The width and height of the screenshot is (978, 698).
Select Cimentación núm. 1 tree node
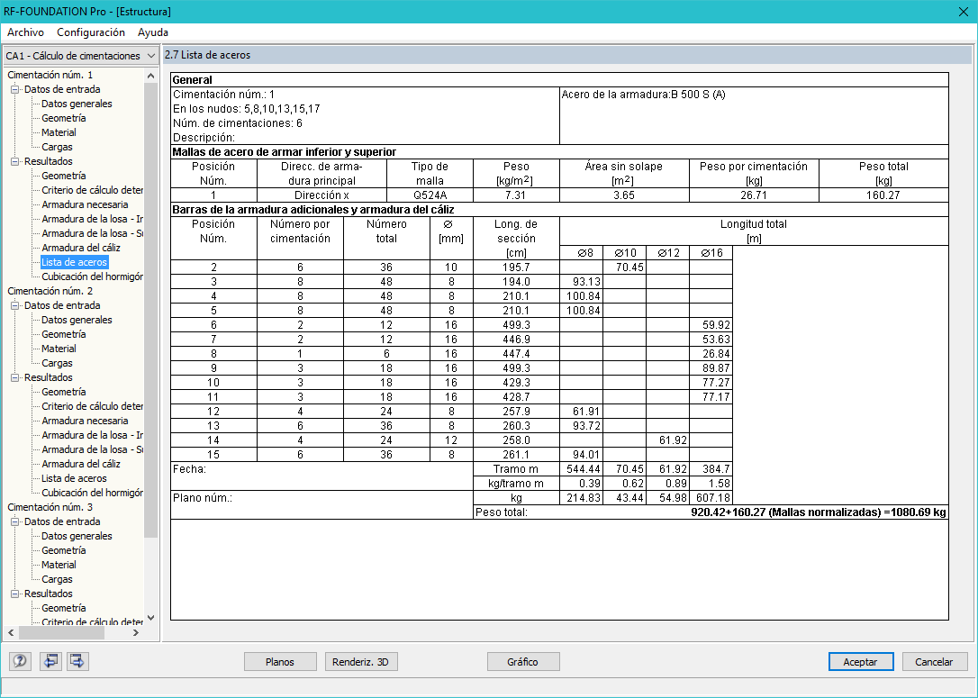[x=50, y=75]
